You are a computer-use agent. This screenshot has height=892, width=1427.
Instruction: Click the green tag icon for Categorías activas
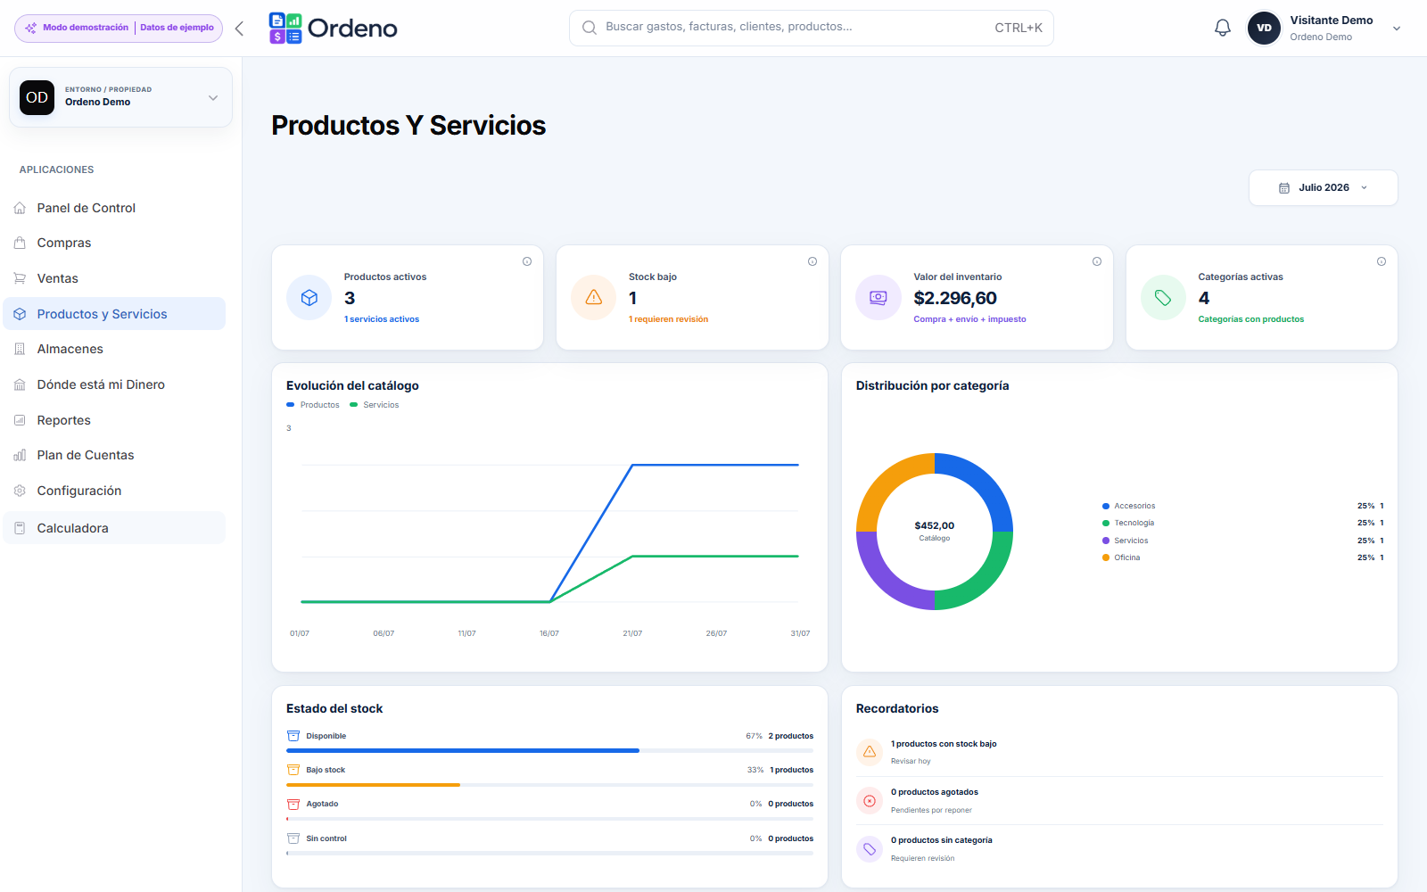click(1163, 298)
